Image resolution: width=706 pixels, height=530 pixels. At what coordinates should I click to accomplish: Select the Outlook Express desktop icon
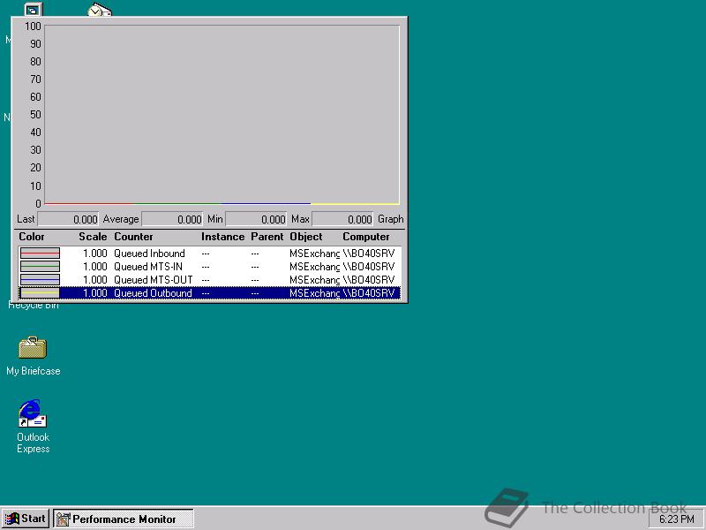(x=33, y=427)
